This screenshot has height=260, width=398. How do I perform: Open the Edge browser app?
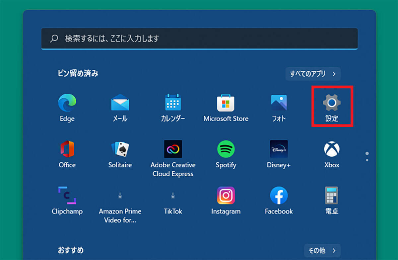pos(67,108)
